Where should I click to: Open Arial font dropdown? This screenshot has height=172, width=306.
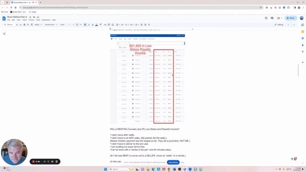65,25
